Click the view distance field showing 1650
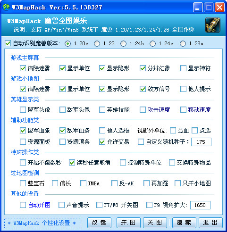This screenshot has width=227, height=232. click(x=200, y=205)
